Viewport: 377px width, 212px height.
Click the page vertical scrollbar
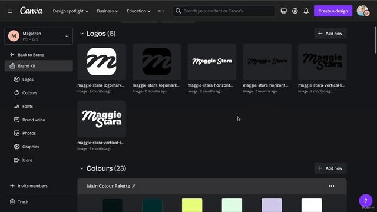pos(375,39)
